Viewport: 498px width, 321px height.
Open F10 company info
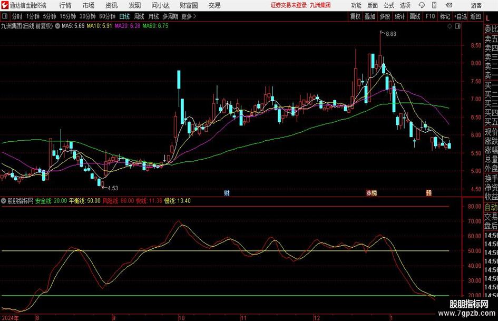click(x=431, y=16)
